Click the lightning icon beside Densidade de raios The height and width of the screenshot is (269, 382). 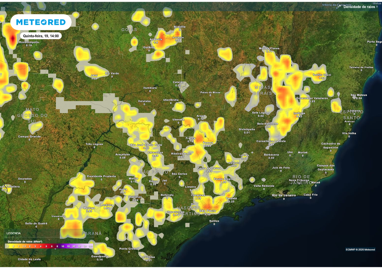coord(339,7)
